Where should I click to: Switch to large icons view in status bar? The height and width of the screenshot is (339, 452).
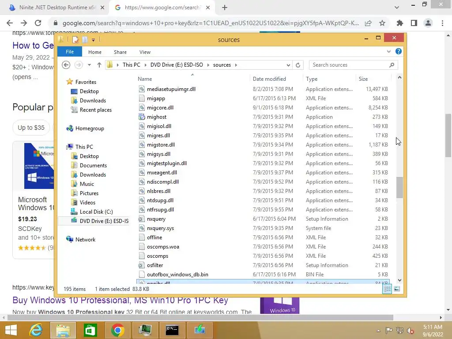(397, 289)
